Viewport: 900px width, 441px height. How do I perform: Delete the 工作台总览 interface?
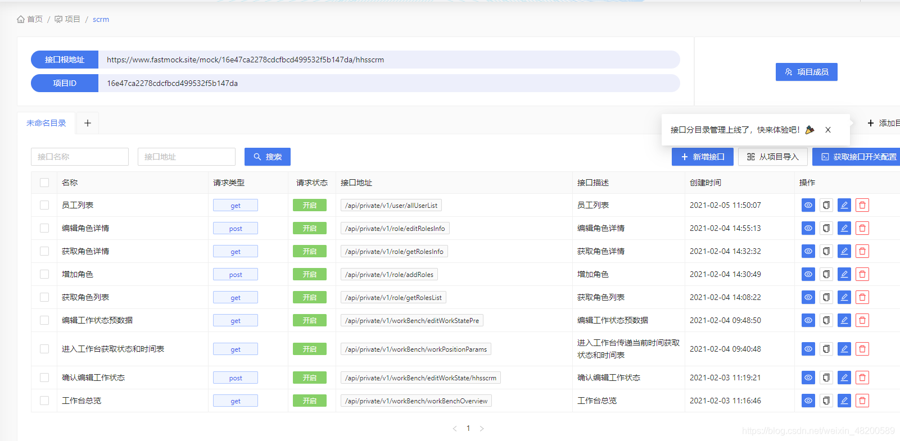[x=862, y=401]
